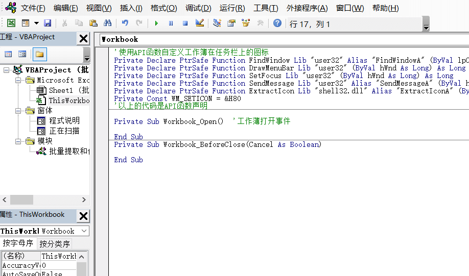This screenshot has height=276, width=469.
Task: Click the Find binoculars icon
Action: (x=107, y=23)
